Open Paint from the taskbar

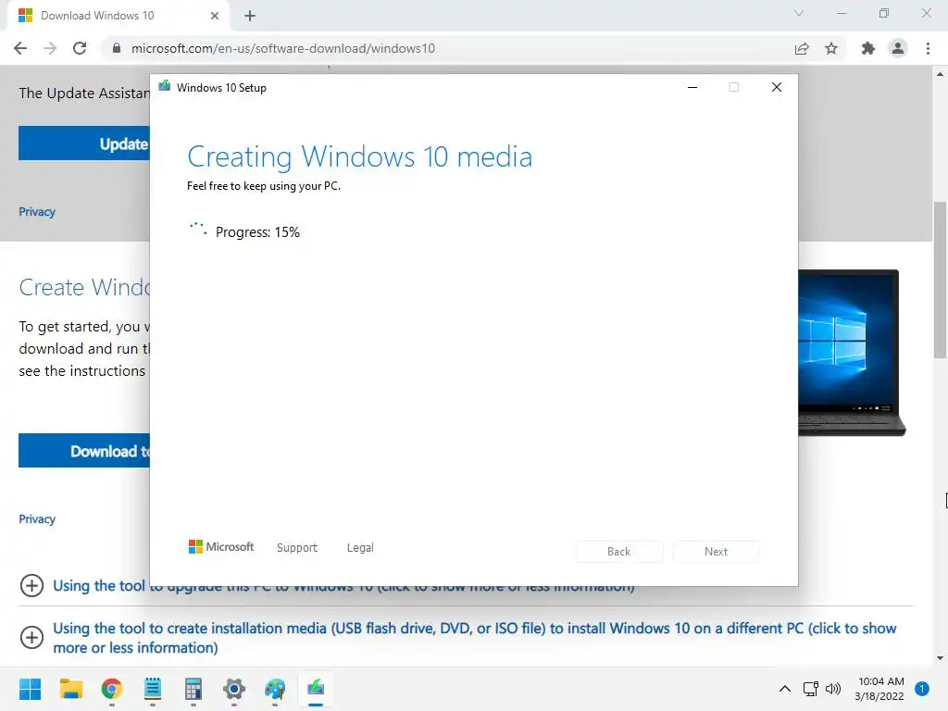point(275,689)
